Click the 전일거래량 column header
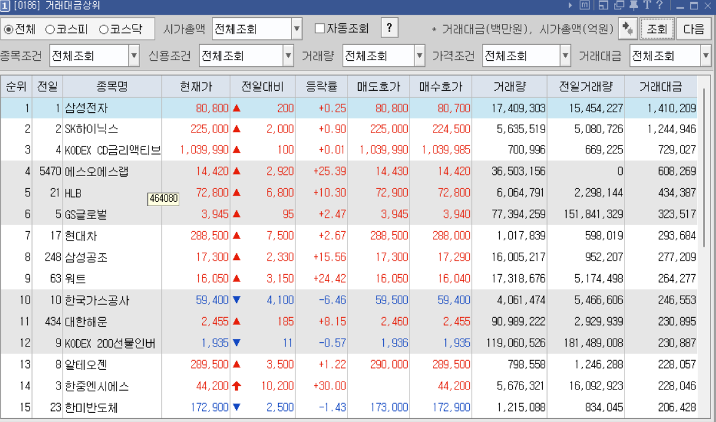 586,86
